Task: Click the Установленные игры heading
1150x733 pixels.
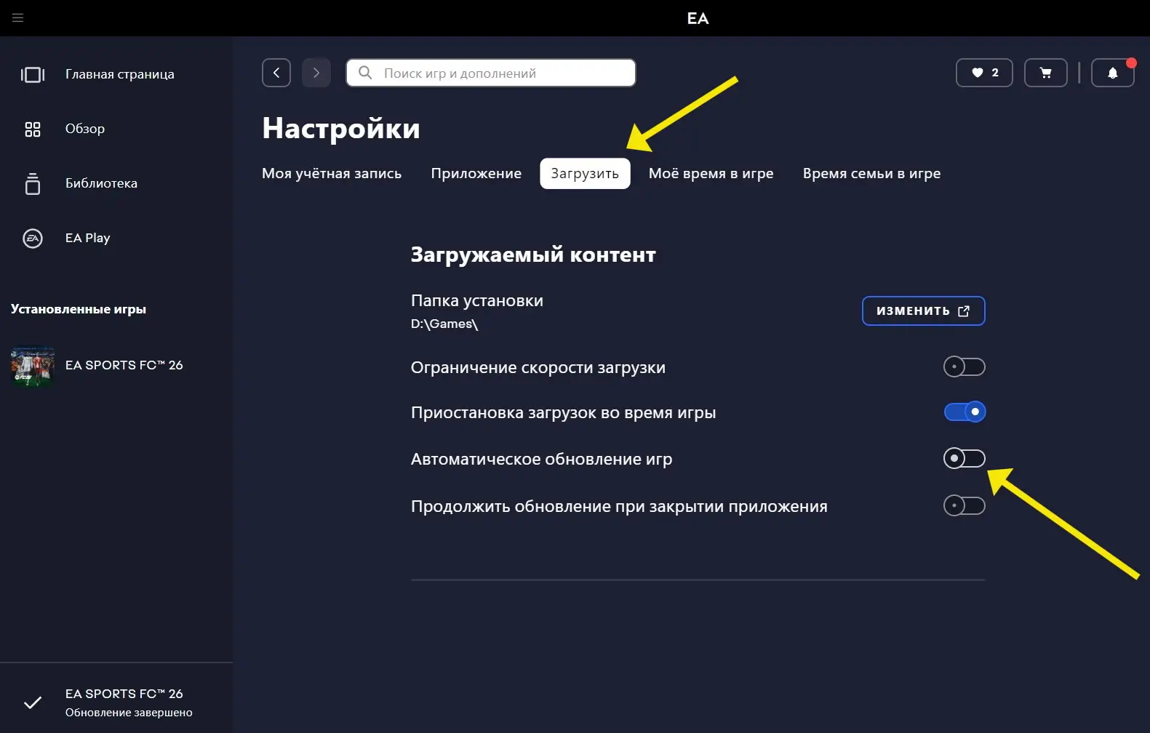Action: pos(79,309)
